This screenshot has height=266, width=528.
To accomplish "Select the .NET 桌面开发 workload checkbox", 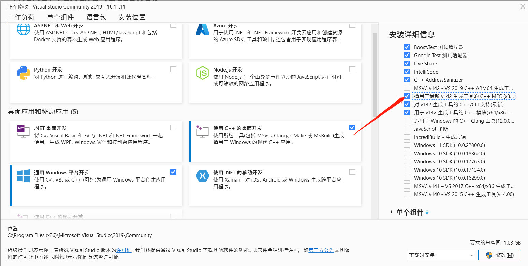I will tap(173, 128).
